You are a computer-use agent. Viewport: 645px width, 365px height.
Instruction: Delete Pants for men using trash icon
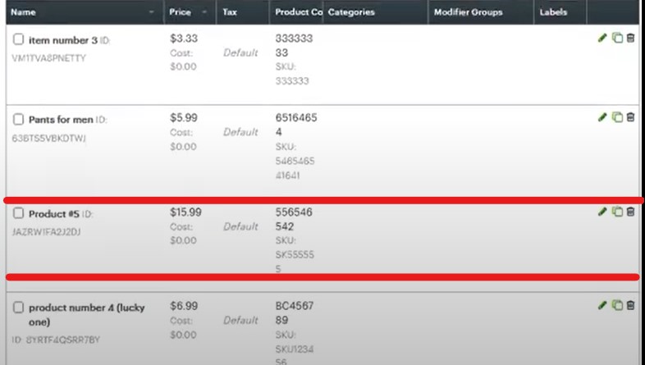pyautogui.click(x=630, y=117)
